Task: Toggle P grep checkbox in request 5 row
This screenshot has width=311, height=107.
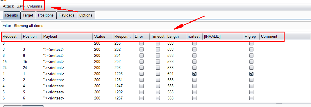Action: tap(251, 92)
